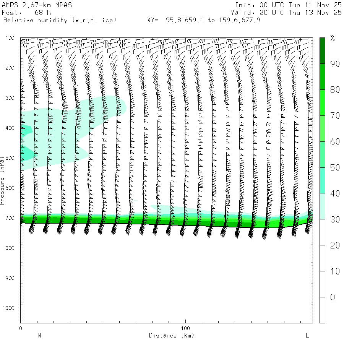
Task: Click the colorbar segment between 70 and 80
Action: pos(322,102)
